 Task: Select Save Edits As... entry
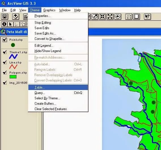(x=58, y=33)
